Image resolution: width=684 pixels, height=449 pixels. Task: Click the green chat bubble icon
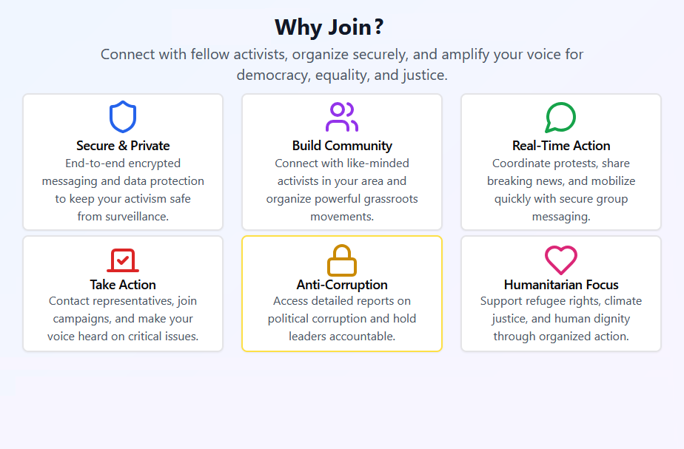click(560, 118)
